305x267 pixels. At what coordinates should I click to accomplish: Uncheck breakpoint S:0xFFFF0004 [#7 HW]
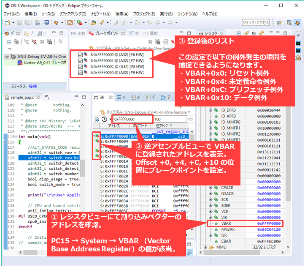80,61
